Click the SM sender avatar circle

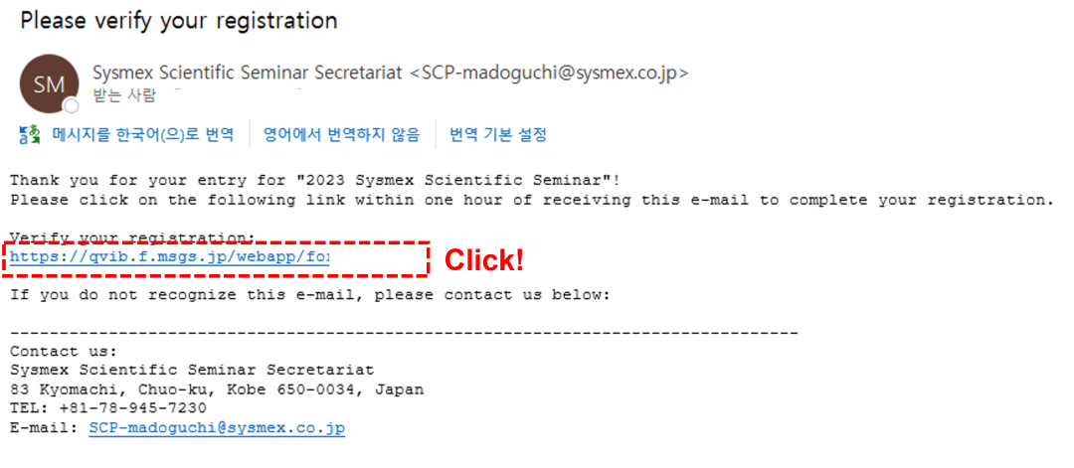tap(50, 84)
